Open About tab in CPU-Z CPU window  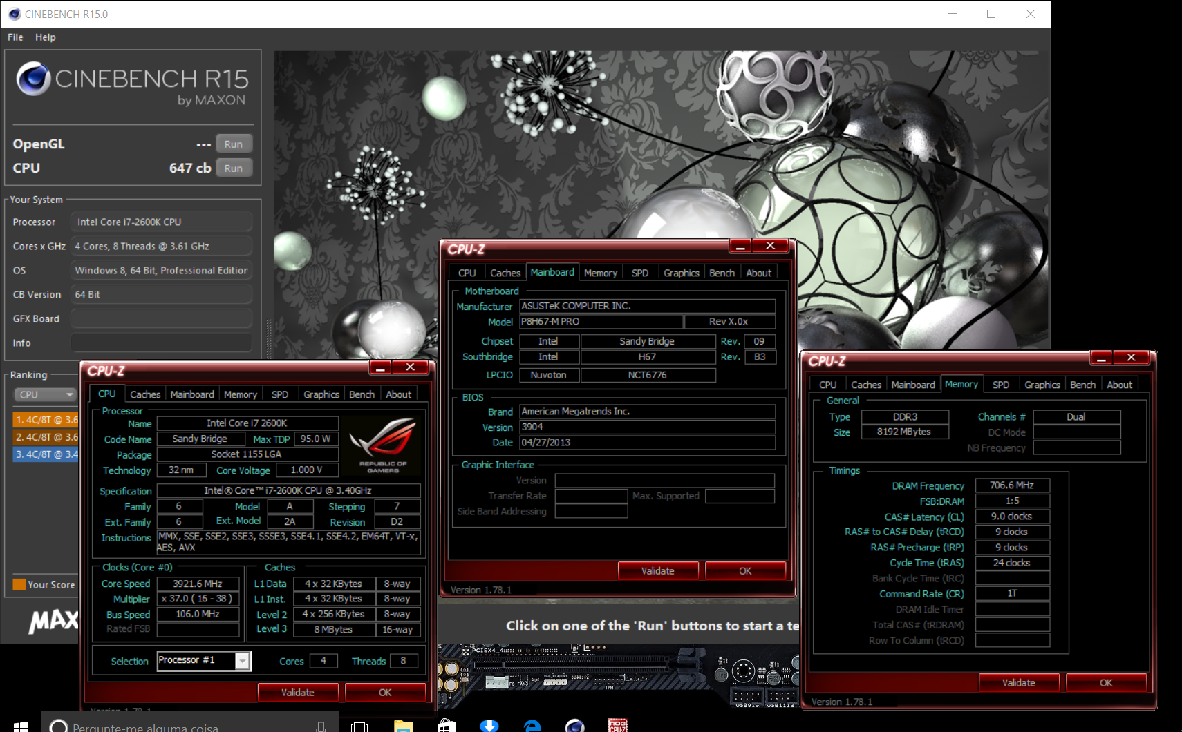click(x=399, y=394)
